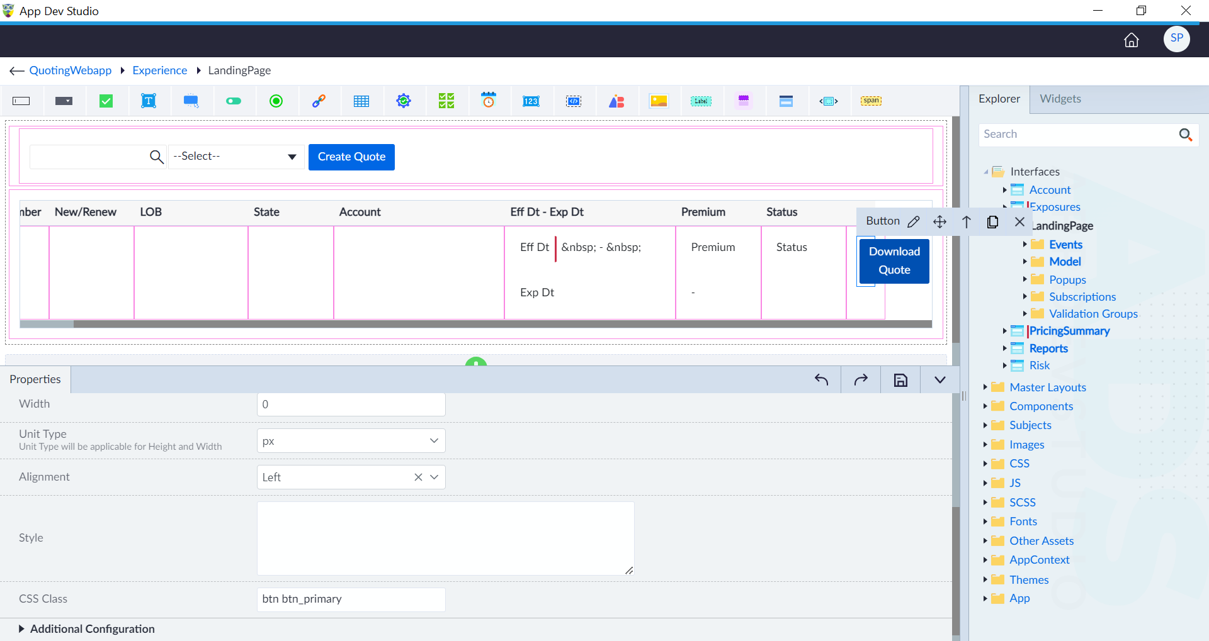Open the Experience breadcrumb link
1209x641 pixels.
160,70
